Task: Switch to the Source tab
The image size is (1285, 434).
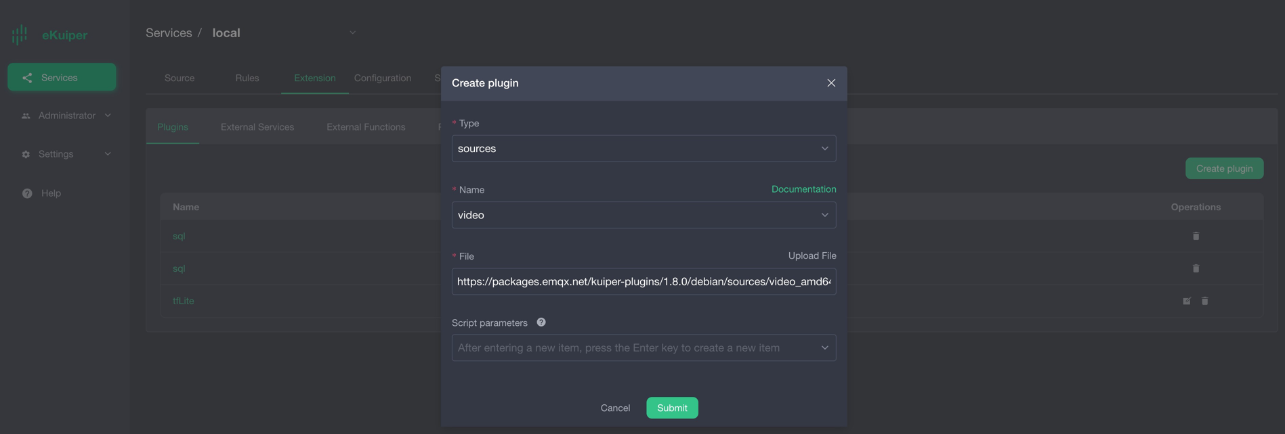Action: point(180,78)
